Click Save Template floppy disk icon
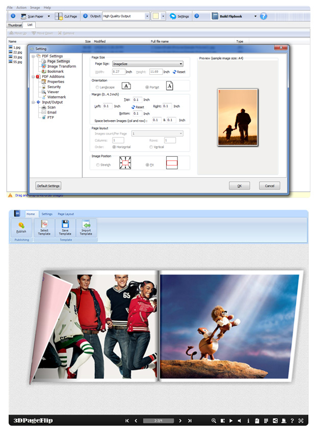 (65, 225)
